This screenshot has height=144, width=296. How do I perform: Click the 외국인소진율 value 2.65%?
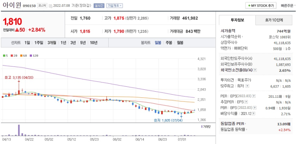(x=285, y=70)
